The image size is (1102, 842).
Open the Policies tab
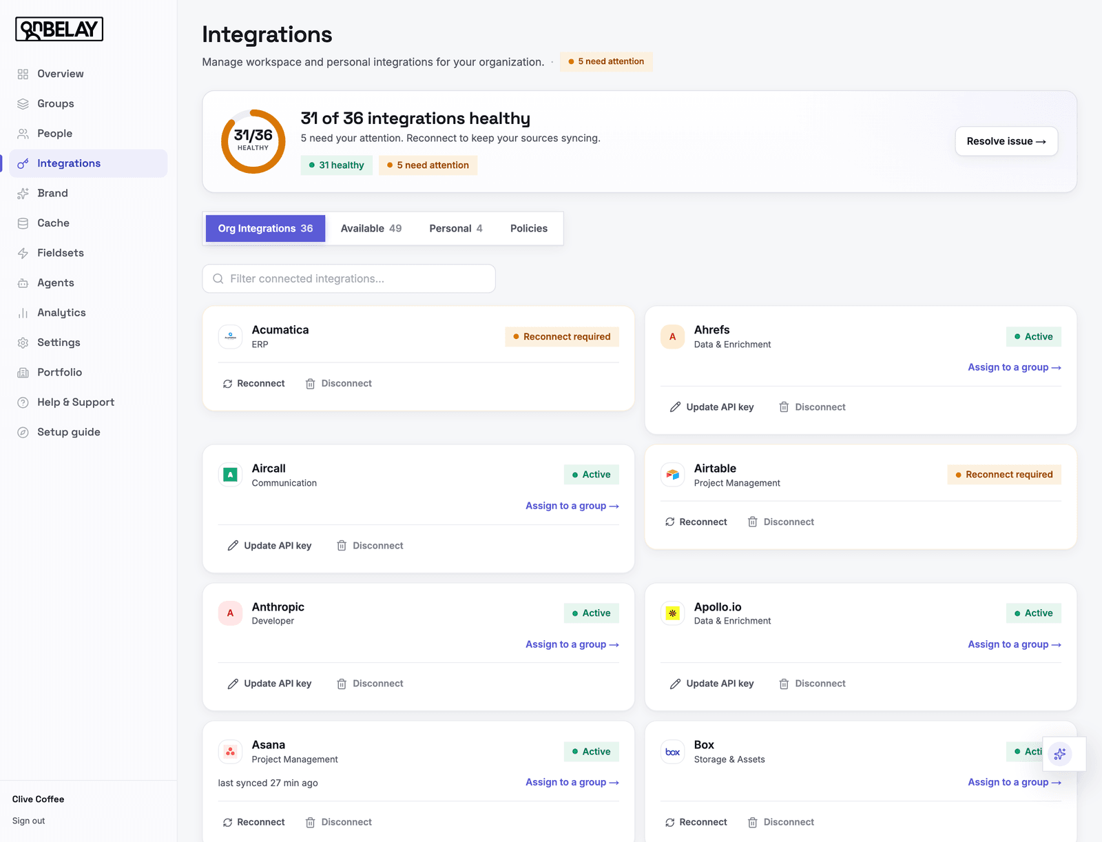click(x=529, y=228)
